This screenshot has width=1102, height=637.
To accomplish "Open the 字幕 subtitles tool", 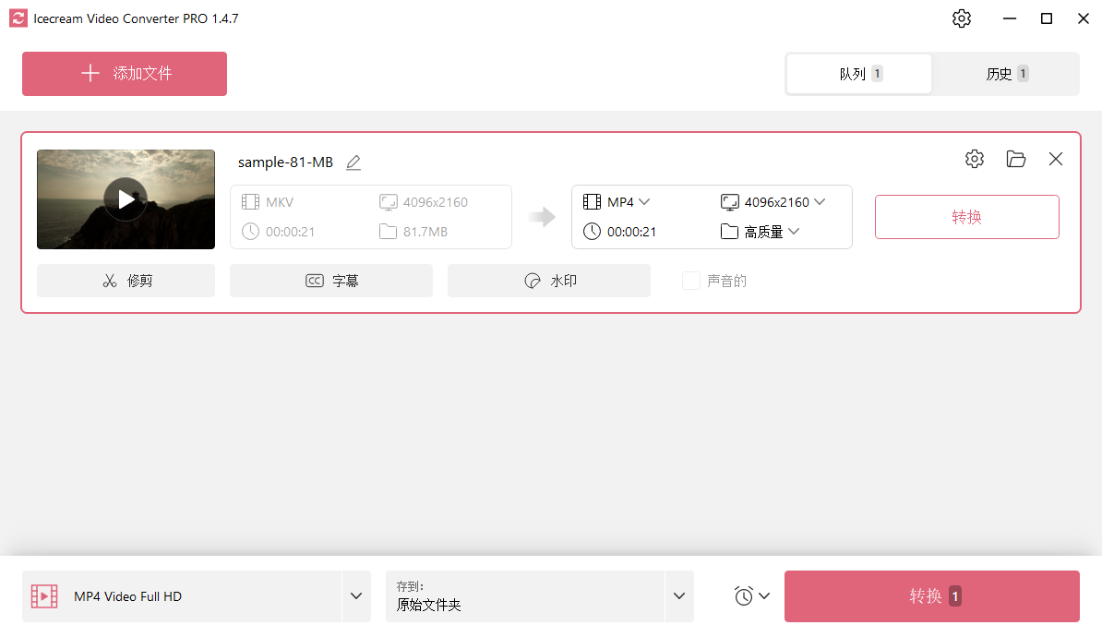I will pos(330,280).
